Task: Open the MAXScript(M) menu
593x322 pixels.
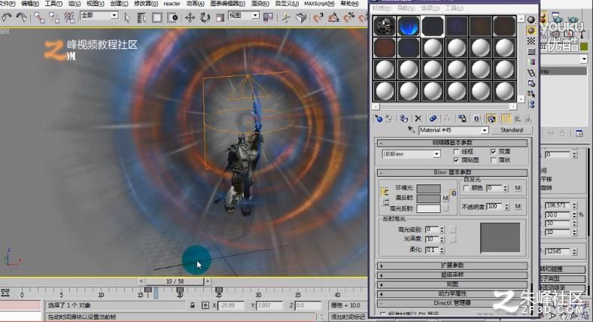Action: pos(320,4)
